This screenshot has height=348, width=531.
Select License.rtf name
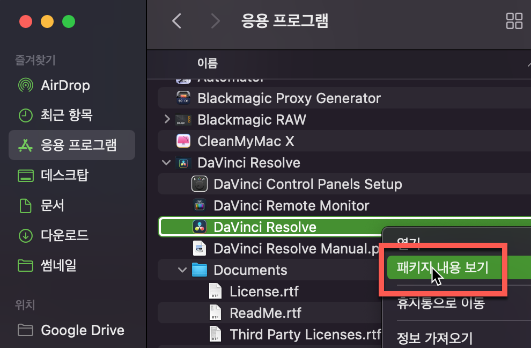[x=264, y=292]
